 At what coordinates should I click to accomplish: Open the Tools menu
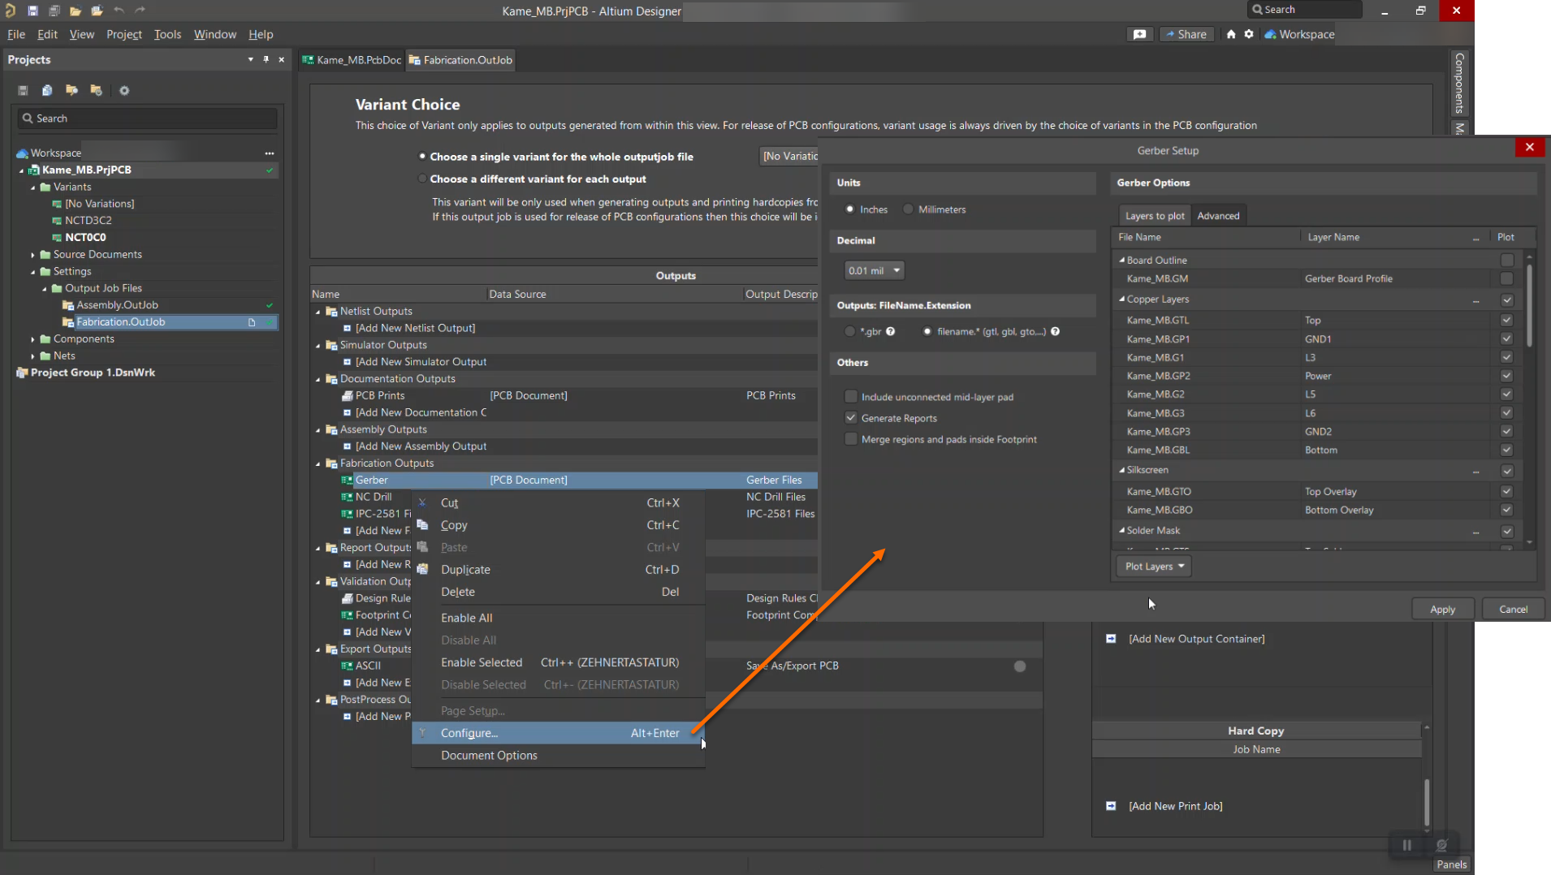coord(167,34)
